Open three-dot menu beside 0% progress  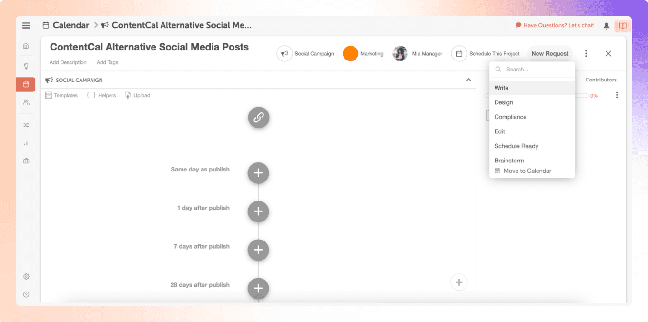(617, 95)
